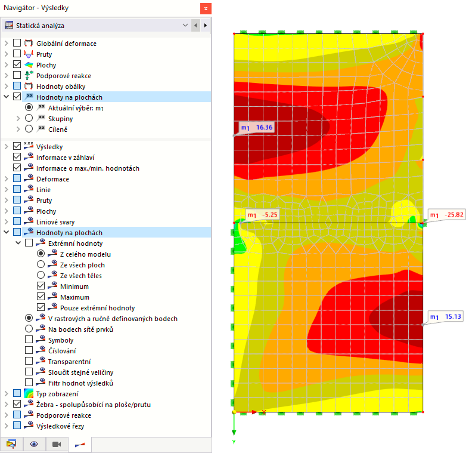Select the Aktuální výběr: m1 row

(76, 108)
